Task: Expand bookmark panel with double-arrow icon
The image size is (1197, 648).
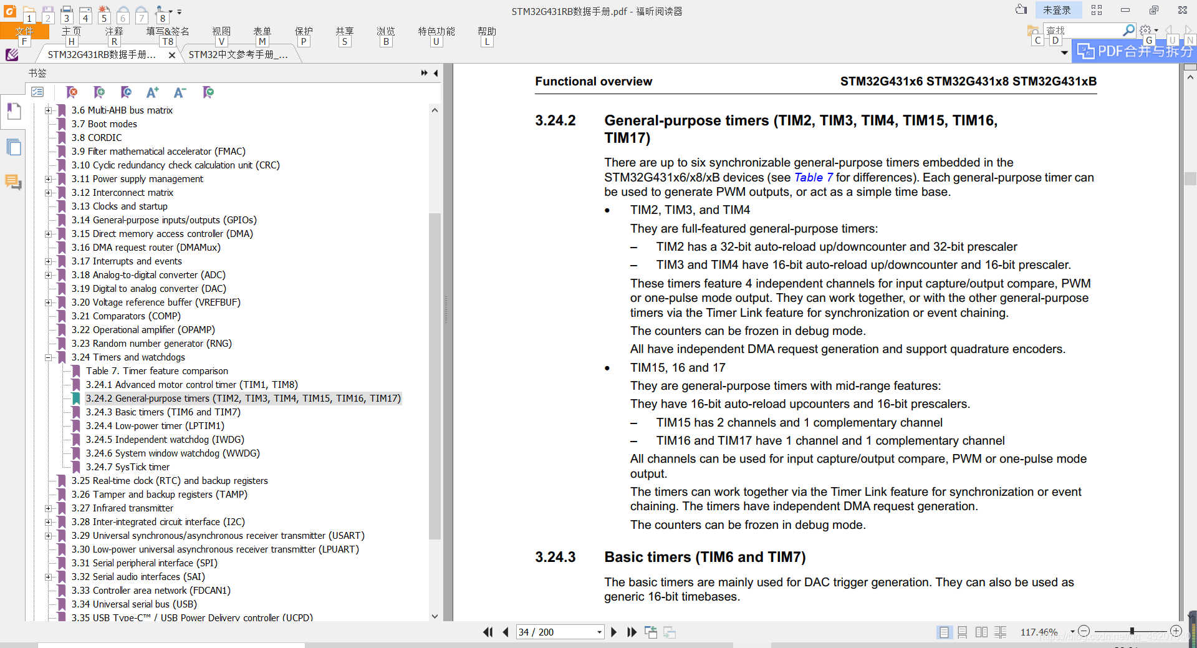Action: coord(424,73)
